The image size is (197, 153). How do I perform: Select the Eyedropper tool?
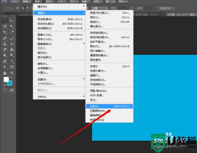[x=12, y=32]
